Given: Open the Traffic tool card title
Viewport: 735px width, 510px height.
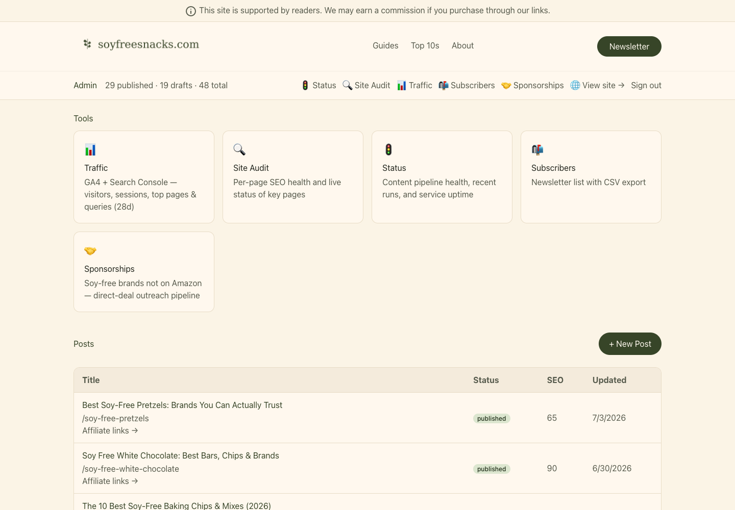Looking at the screenshot, I should (x=96, y=168).
